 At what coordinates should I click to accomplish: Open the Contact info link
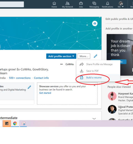41,78
